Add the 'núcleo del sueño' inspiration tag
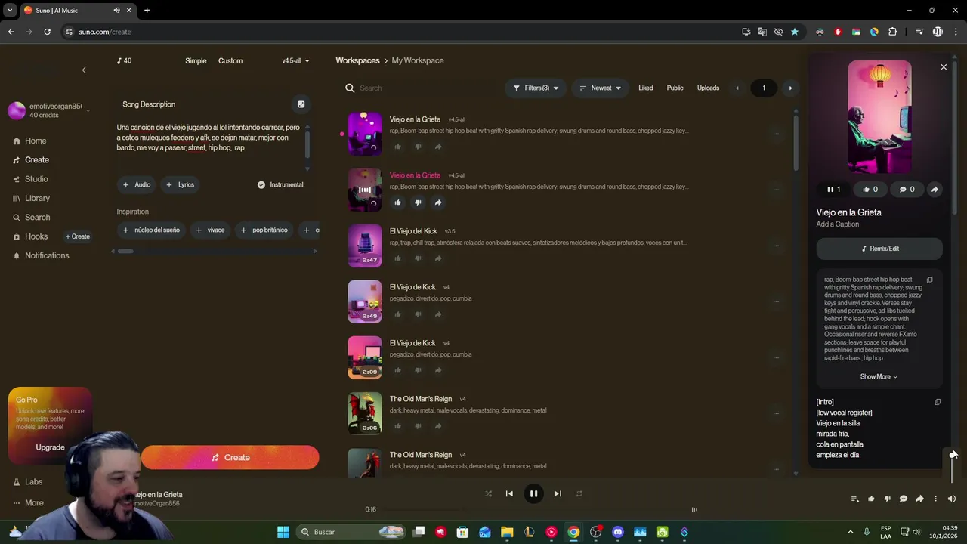The height and width of the screenshot is (544, 967). click(151, 230)
